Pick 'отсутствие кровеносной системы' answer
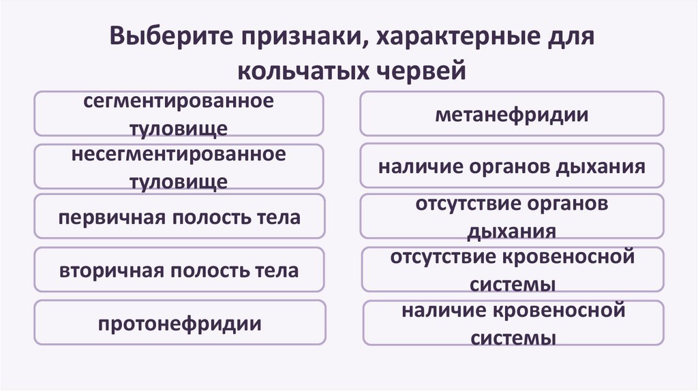698x391 pixels. pos(512,270)
